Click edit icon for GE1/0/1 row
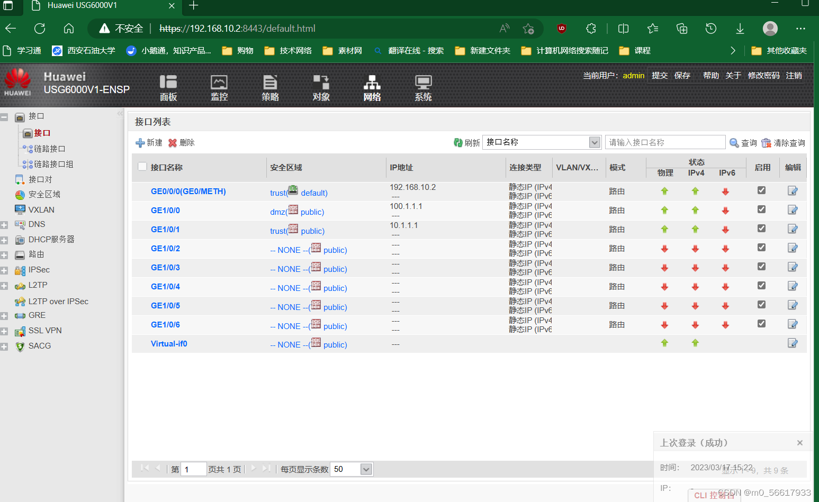The height and width of the screenshot is (502, 819). (793, 229)
